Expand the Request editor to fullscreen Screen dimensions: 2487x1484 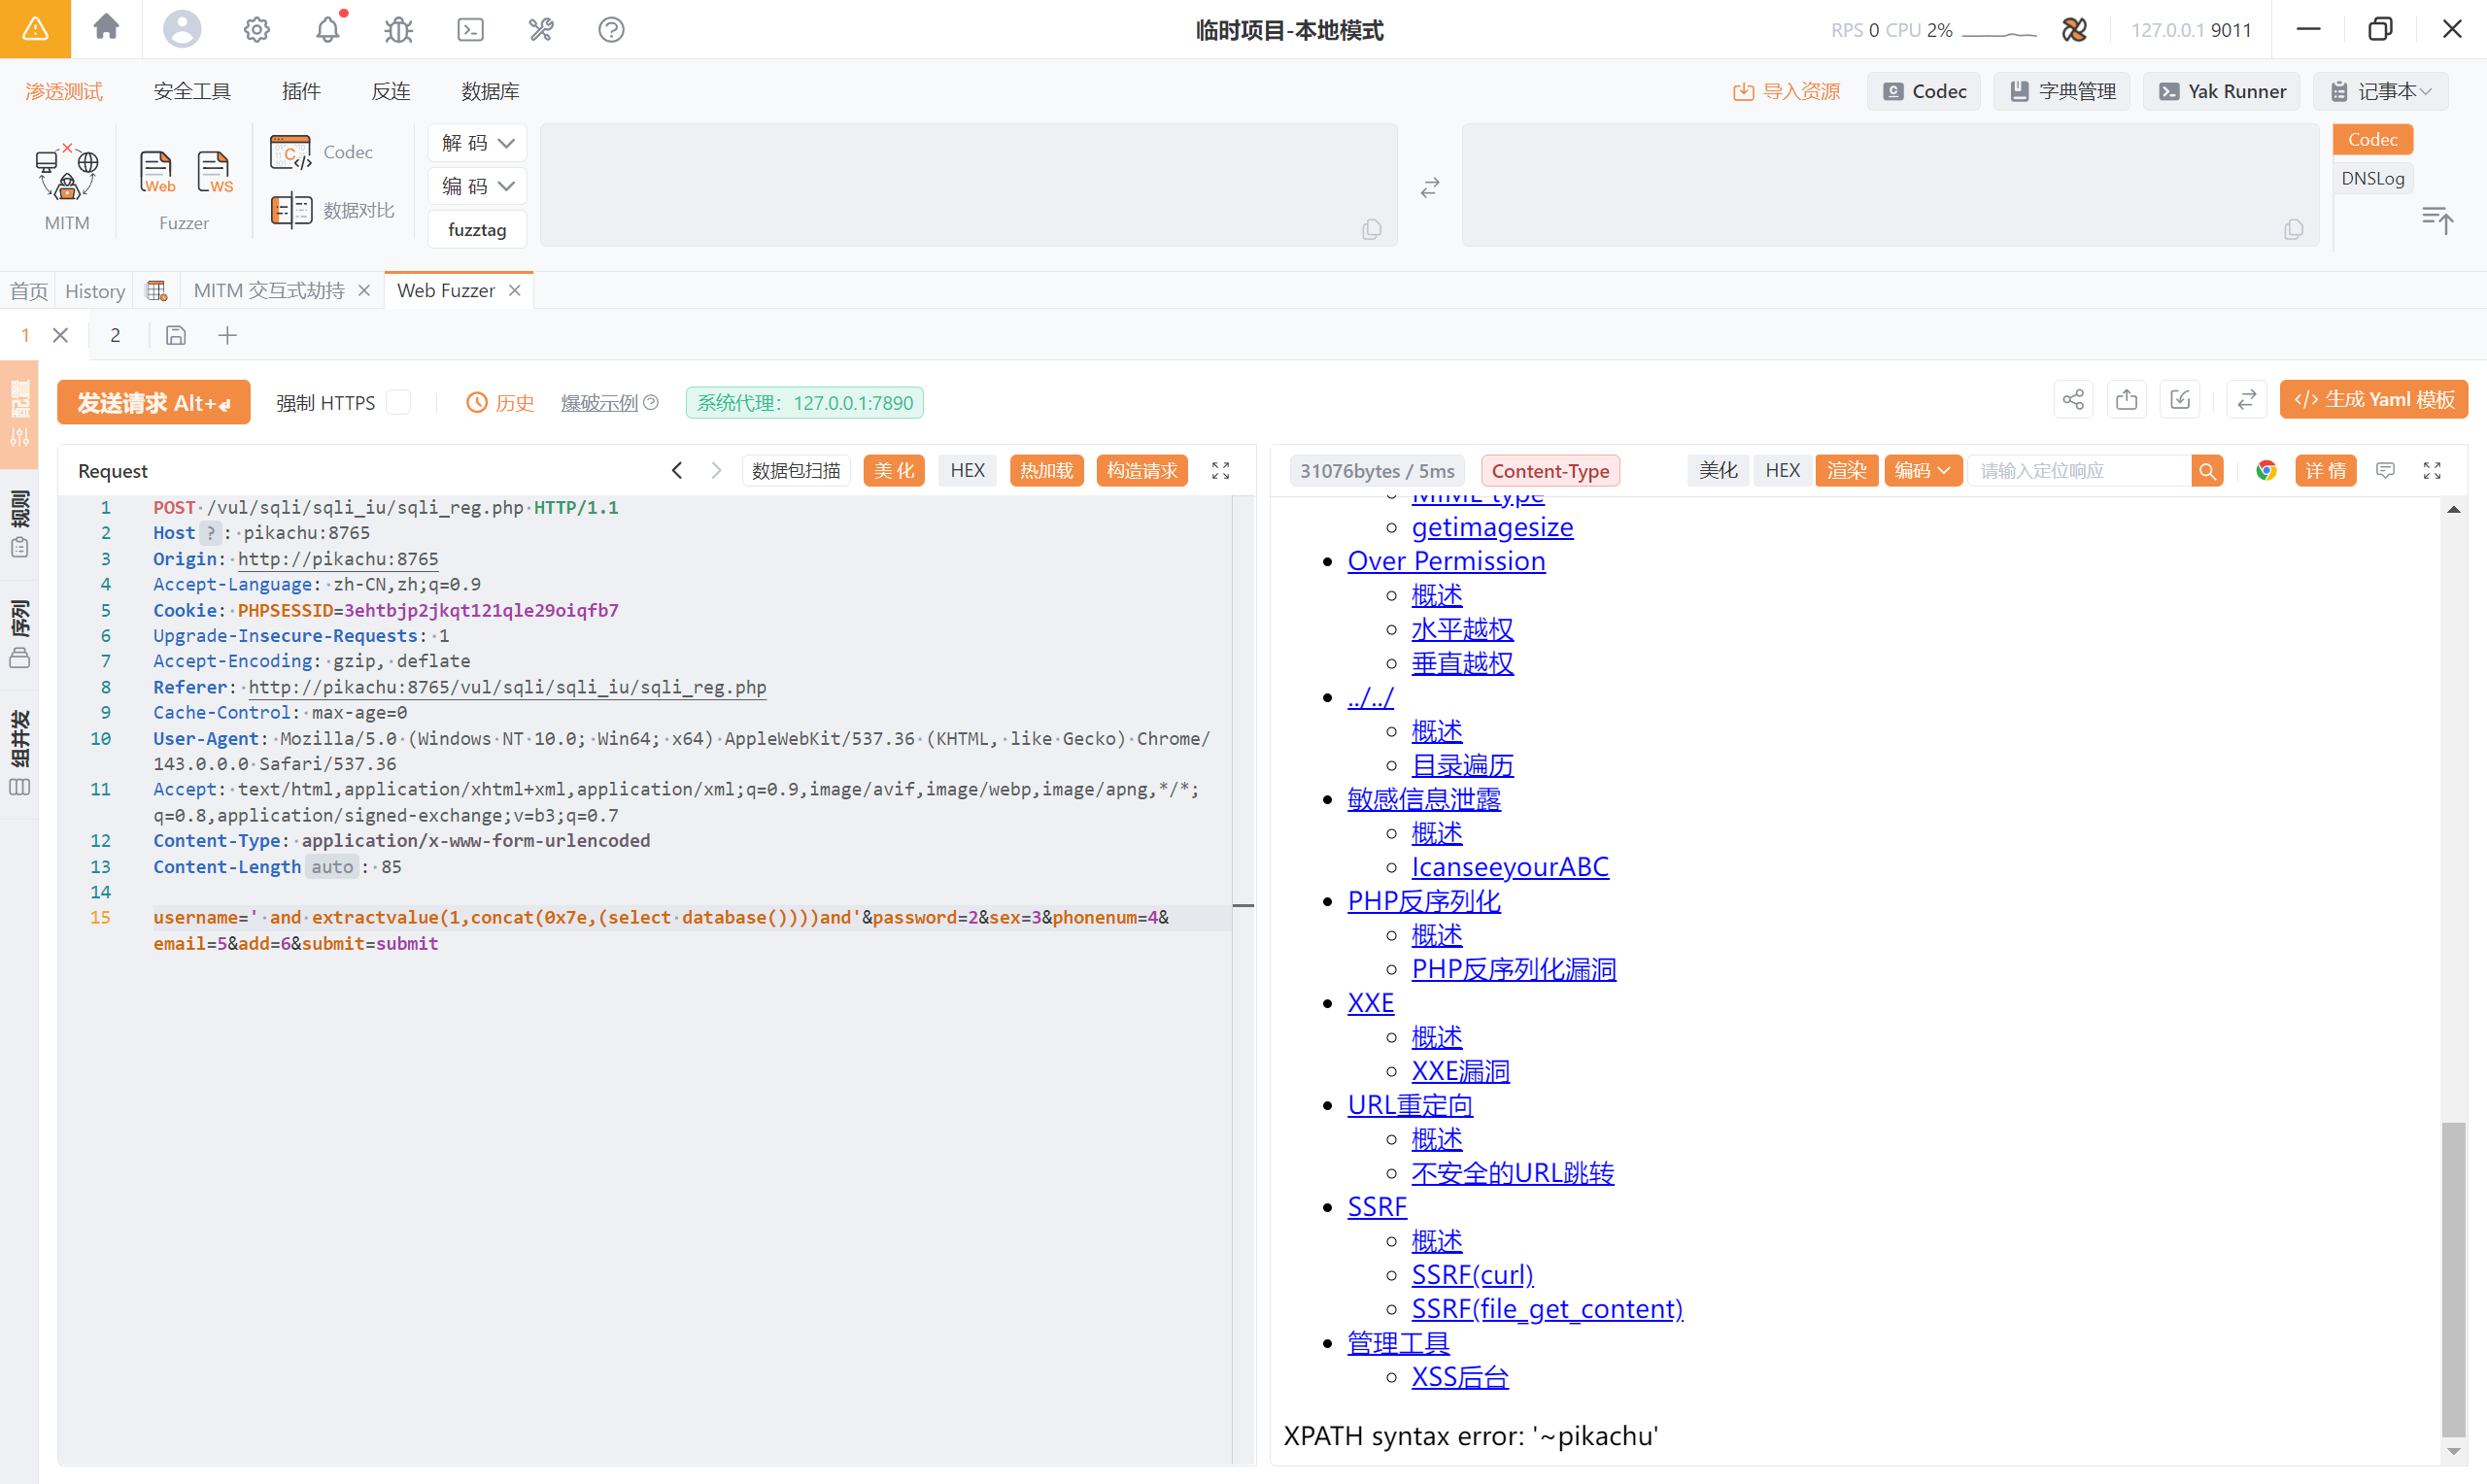(1220, 470)
